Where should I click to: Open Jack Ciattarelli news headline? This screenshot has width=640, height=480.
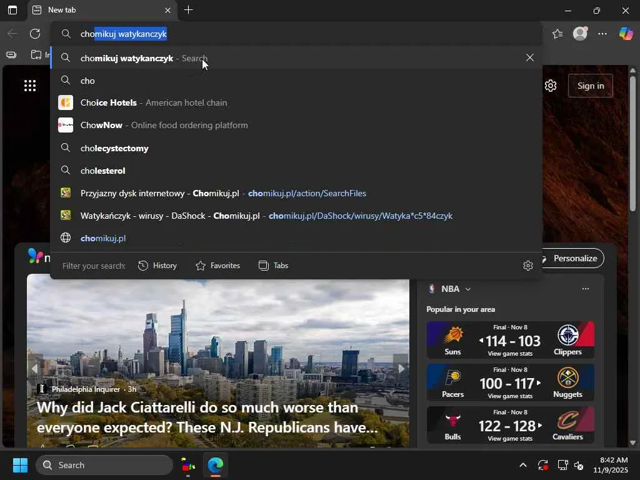(207, 417)
